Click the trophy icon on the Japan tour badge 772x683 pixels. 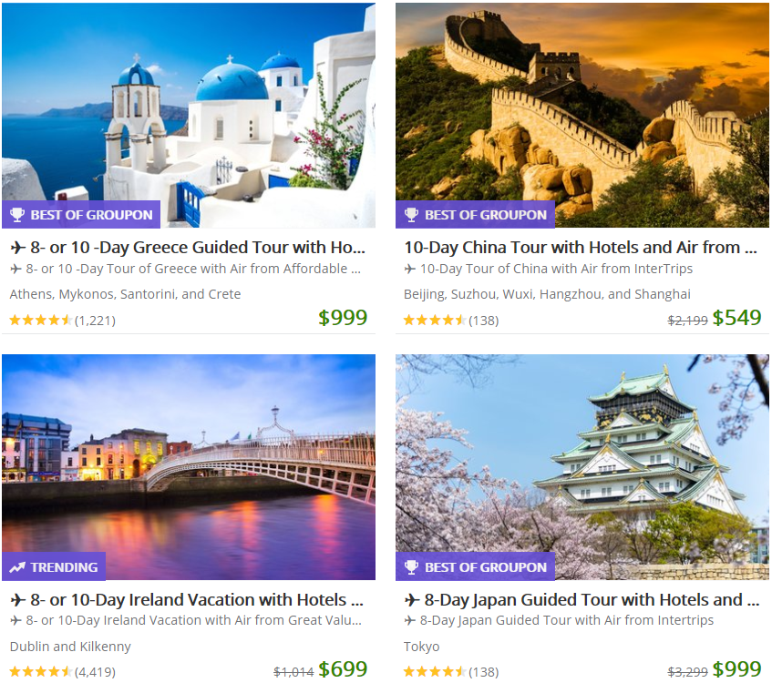[411, 567]
